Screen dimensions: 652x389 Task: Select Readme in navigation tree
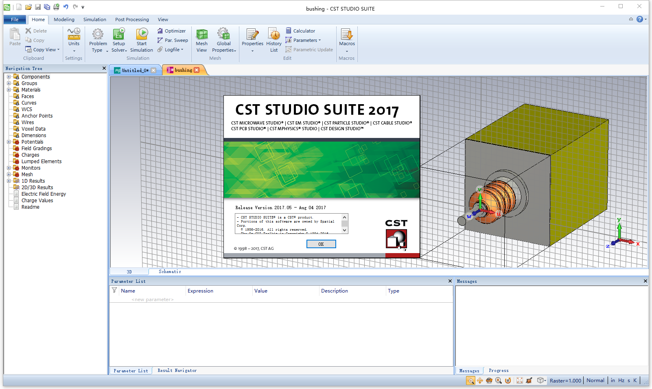coord(30,207)
